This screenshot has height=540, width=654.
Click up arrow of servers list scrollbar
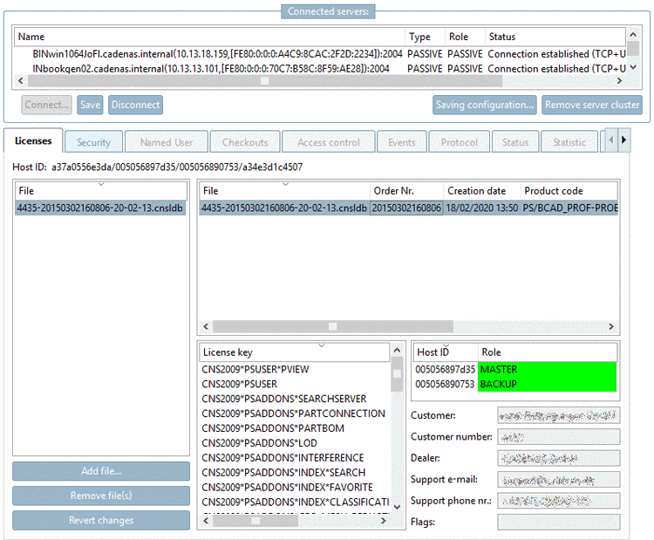click(x=633, y=35)
